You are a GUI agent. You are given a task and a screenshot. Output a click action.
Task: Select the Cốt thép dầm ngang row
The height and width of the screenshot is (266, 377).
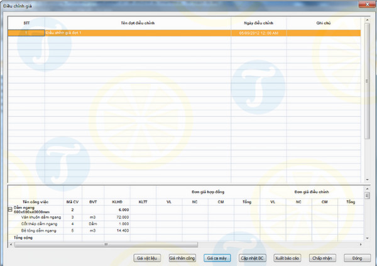pos(38,223)
